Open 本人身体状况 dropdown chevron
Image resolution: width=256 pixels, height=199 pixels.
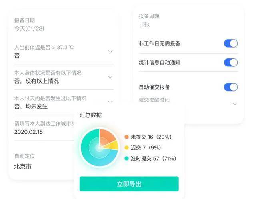(110, 77)
